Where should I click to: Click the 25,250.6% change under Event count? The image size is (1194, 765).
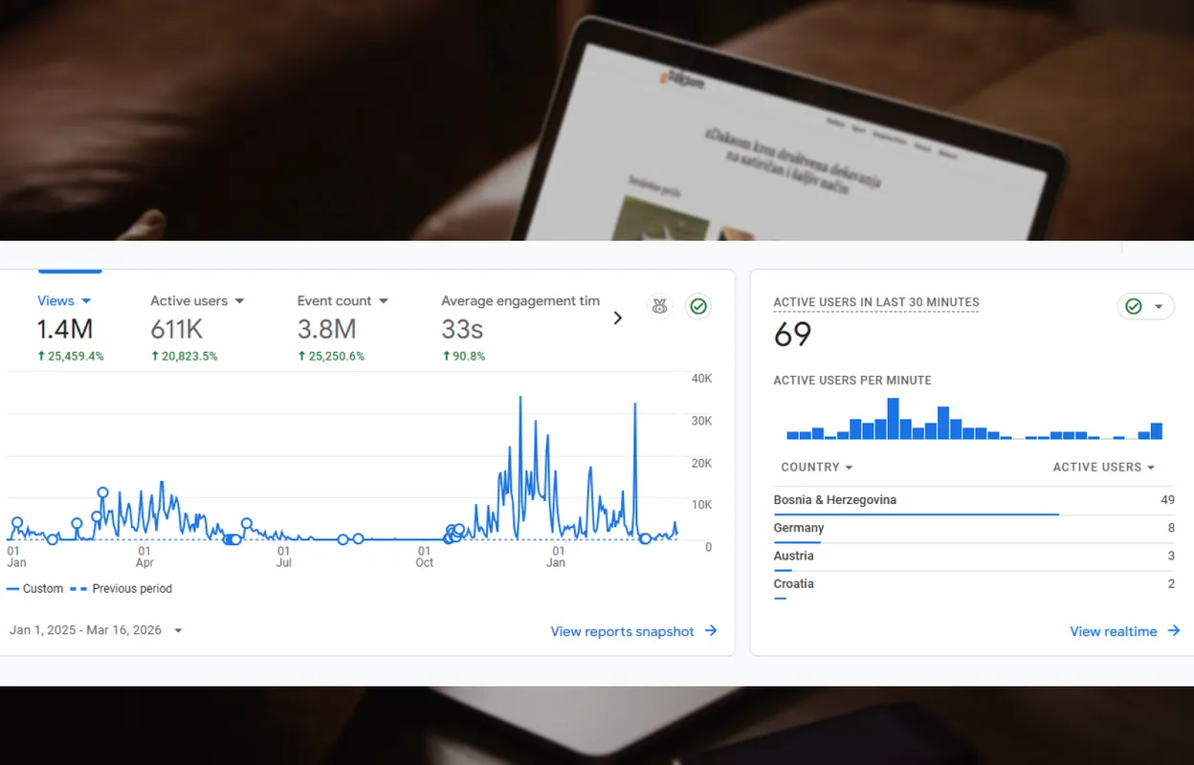pyautogui.click(x=331, y=357)
